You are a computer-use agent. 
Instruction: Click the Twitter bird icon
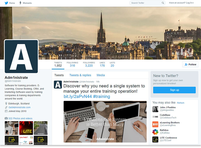click(x=6, y=3)
